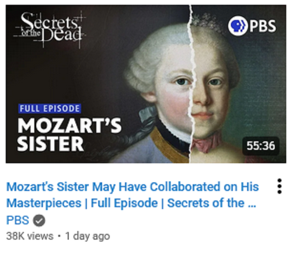
Task: Click the pink bow on sister's neck
Action: 206,143
